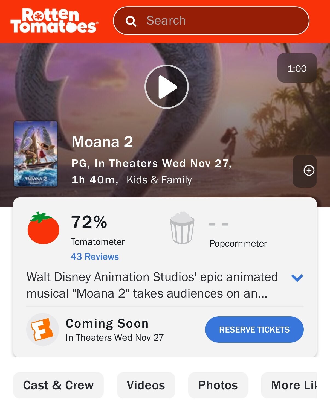
Task: Open the 43 Reviews link
Action: point(95,257)
